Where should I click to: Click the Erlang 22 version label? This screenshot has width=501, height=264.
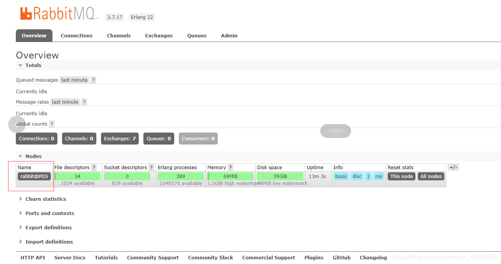coord(142,17)
